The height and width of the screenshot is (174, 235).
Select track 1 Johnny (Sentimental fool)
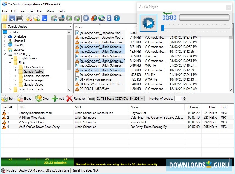pyautogui.click(x=117, y=113)
